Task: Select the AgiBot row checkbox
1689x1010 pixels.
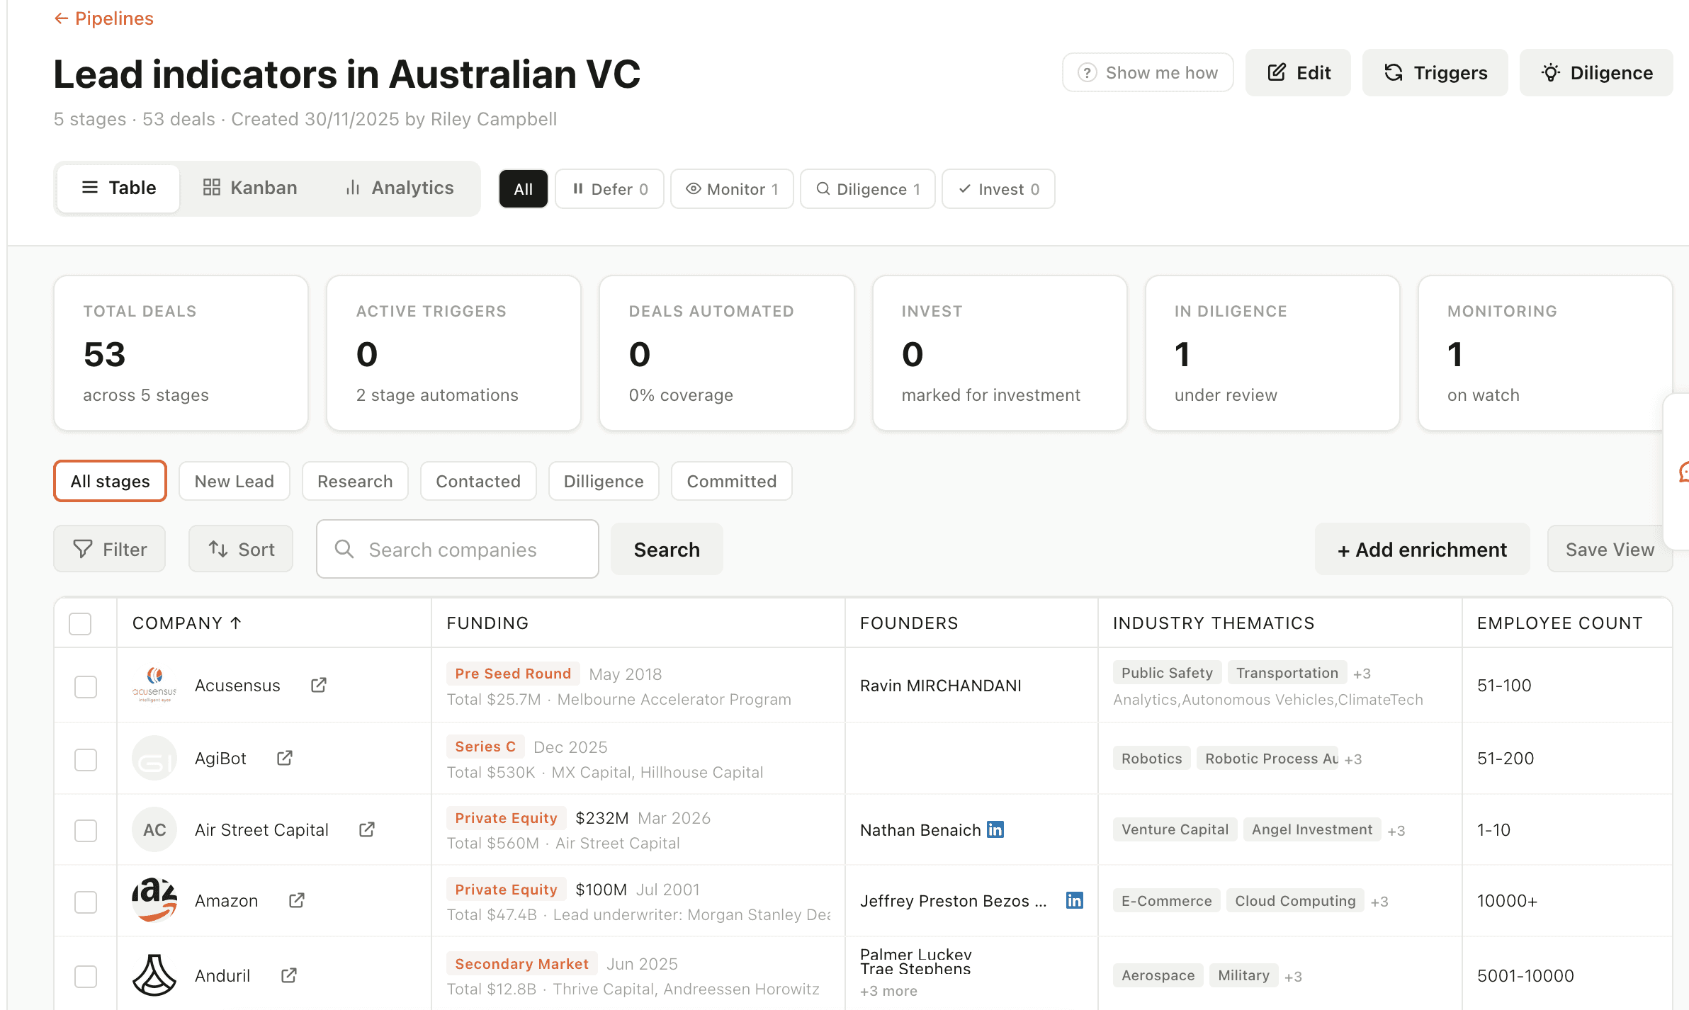Action: tap(86, 759)
